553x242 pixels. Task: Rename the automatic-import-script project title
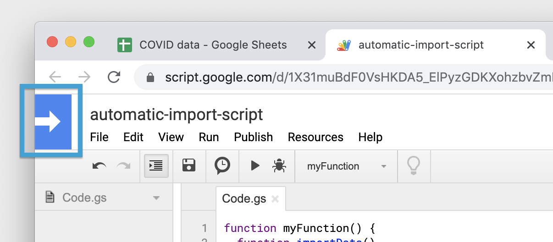tap(177, 114)
